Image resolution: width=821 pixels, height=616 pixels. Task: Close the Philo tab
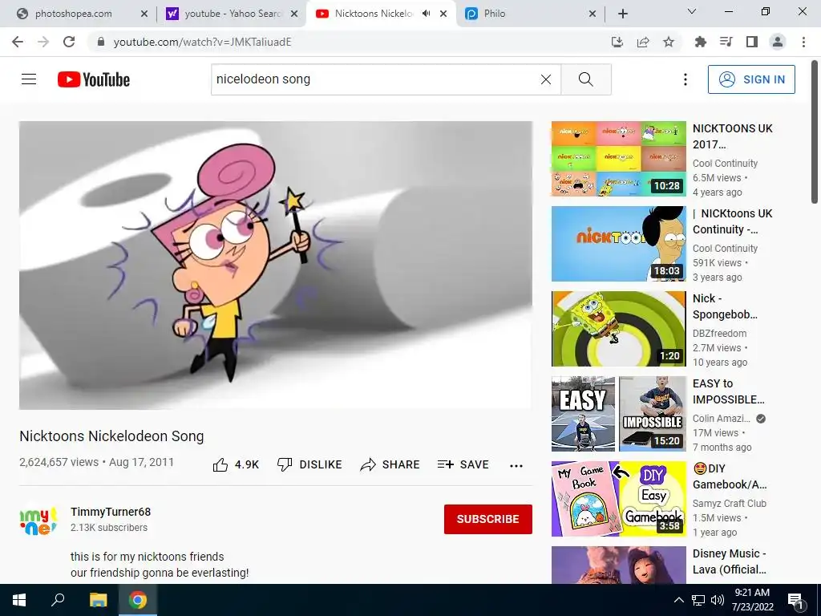pyautogui.click(x=592, y=14)
